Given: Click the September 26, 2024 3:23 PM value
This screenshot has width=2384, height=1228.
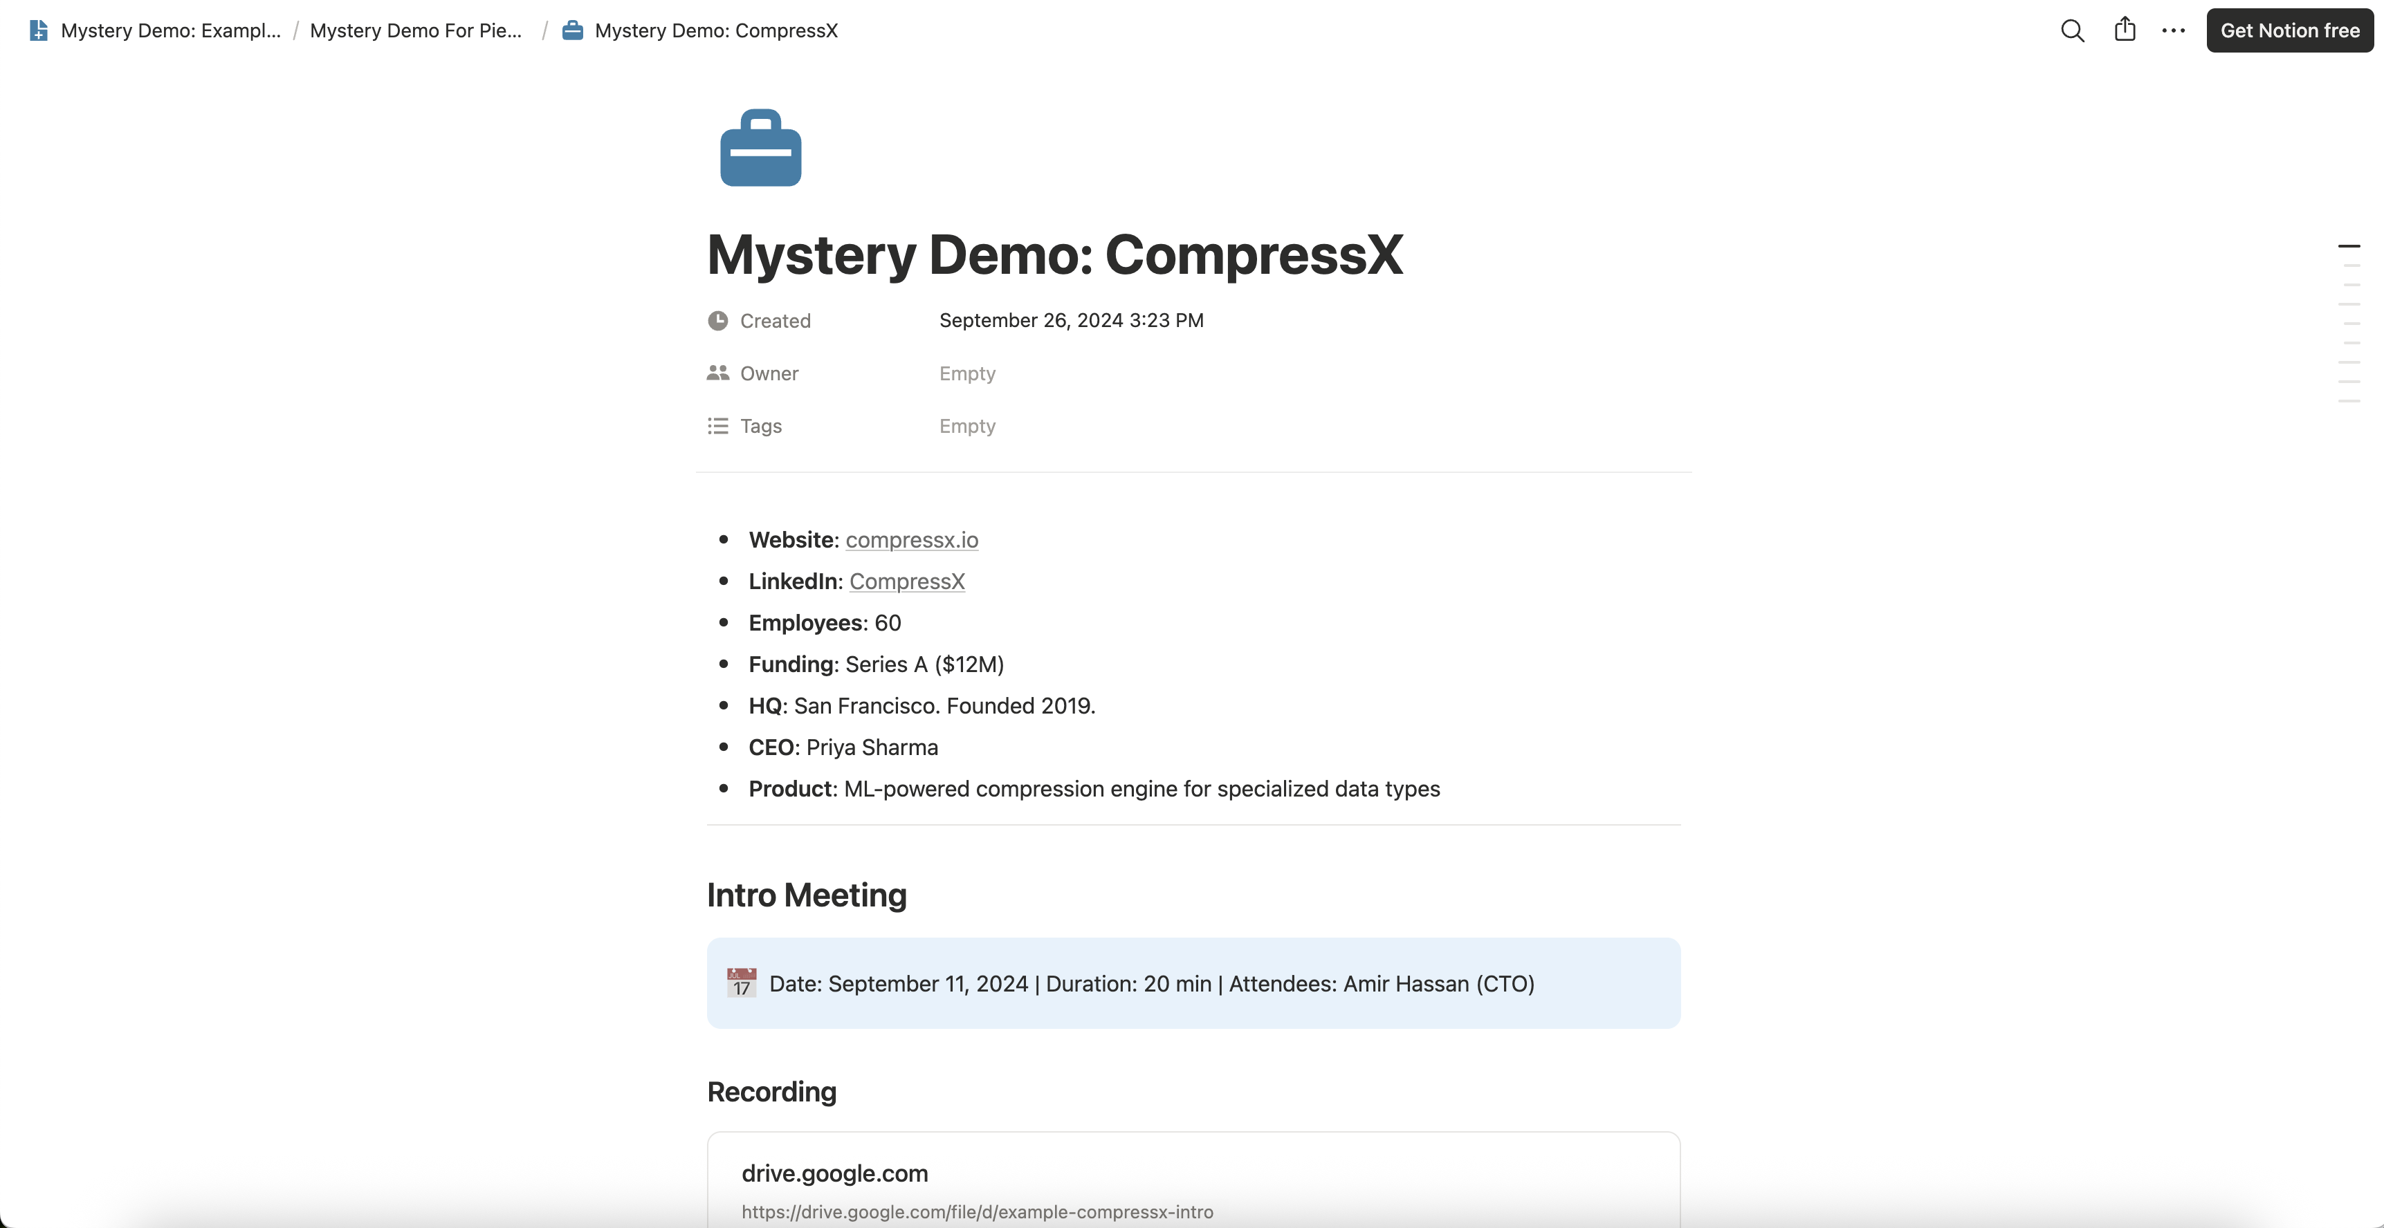Looking at the screenshot, I should click(1071, 320).
